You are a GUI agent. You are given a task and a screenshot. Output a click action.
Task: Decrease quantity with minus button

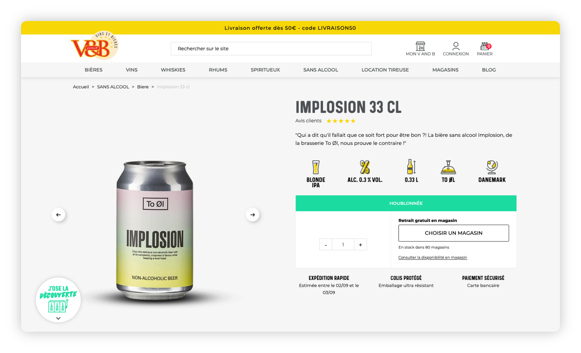[326, 245]
